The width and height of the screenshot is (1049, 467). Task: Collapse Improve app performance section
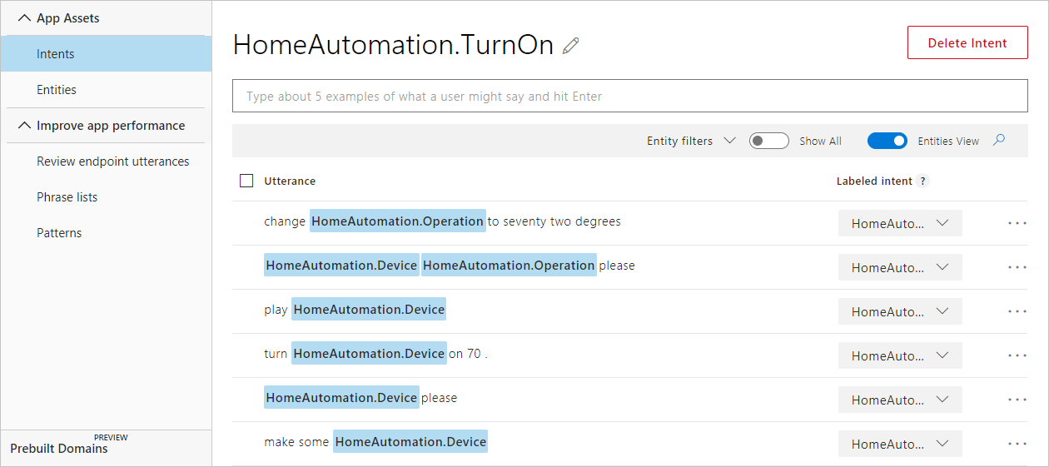point(24,126)
